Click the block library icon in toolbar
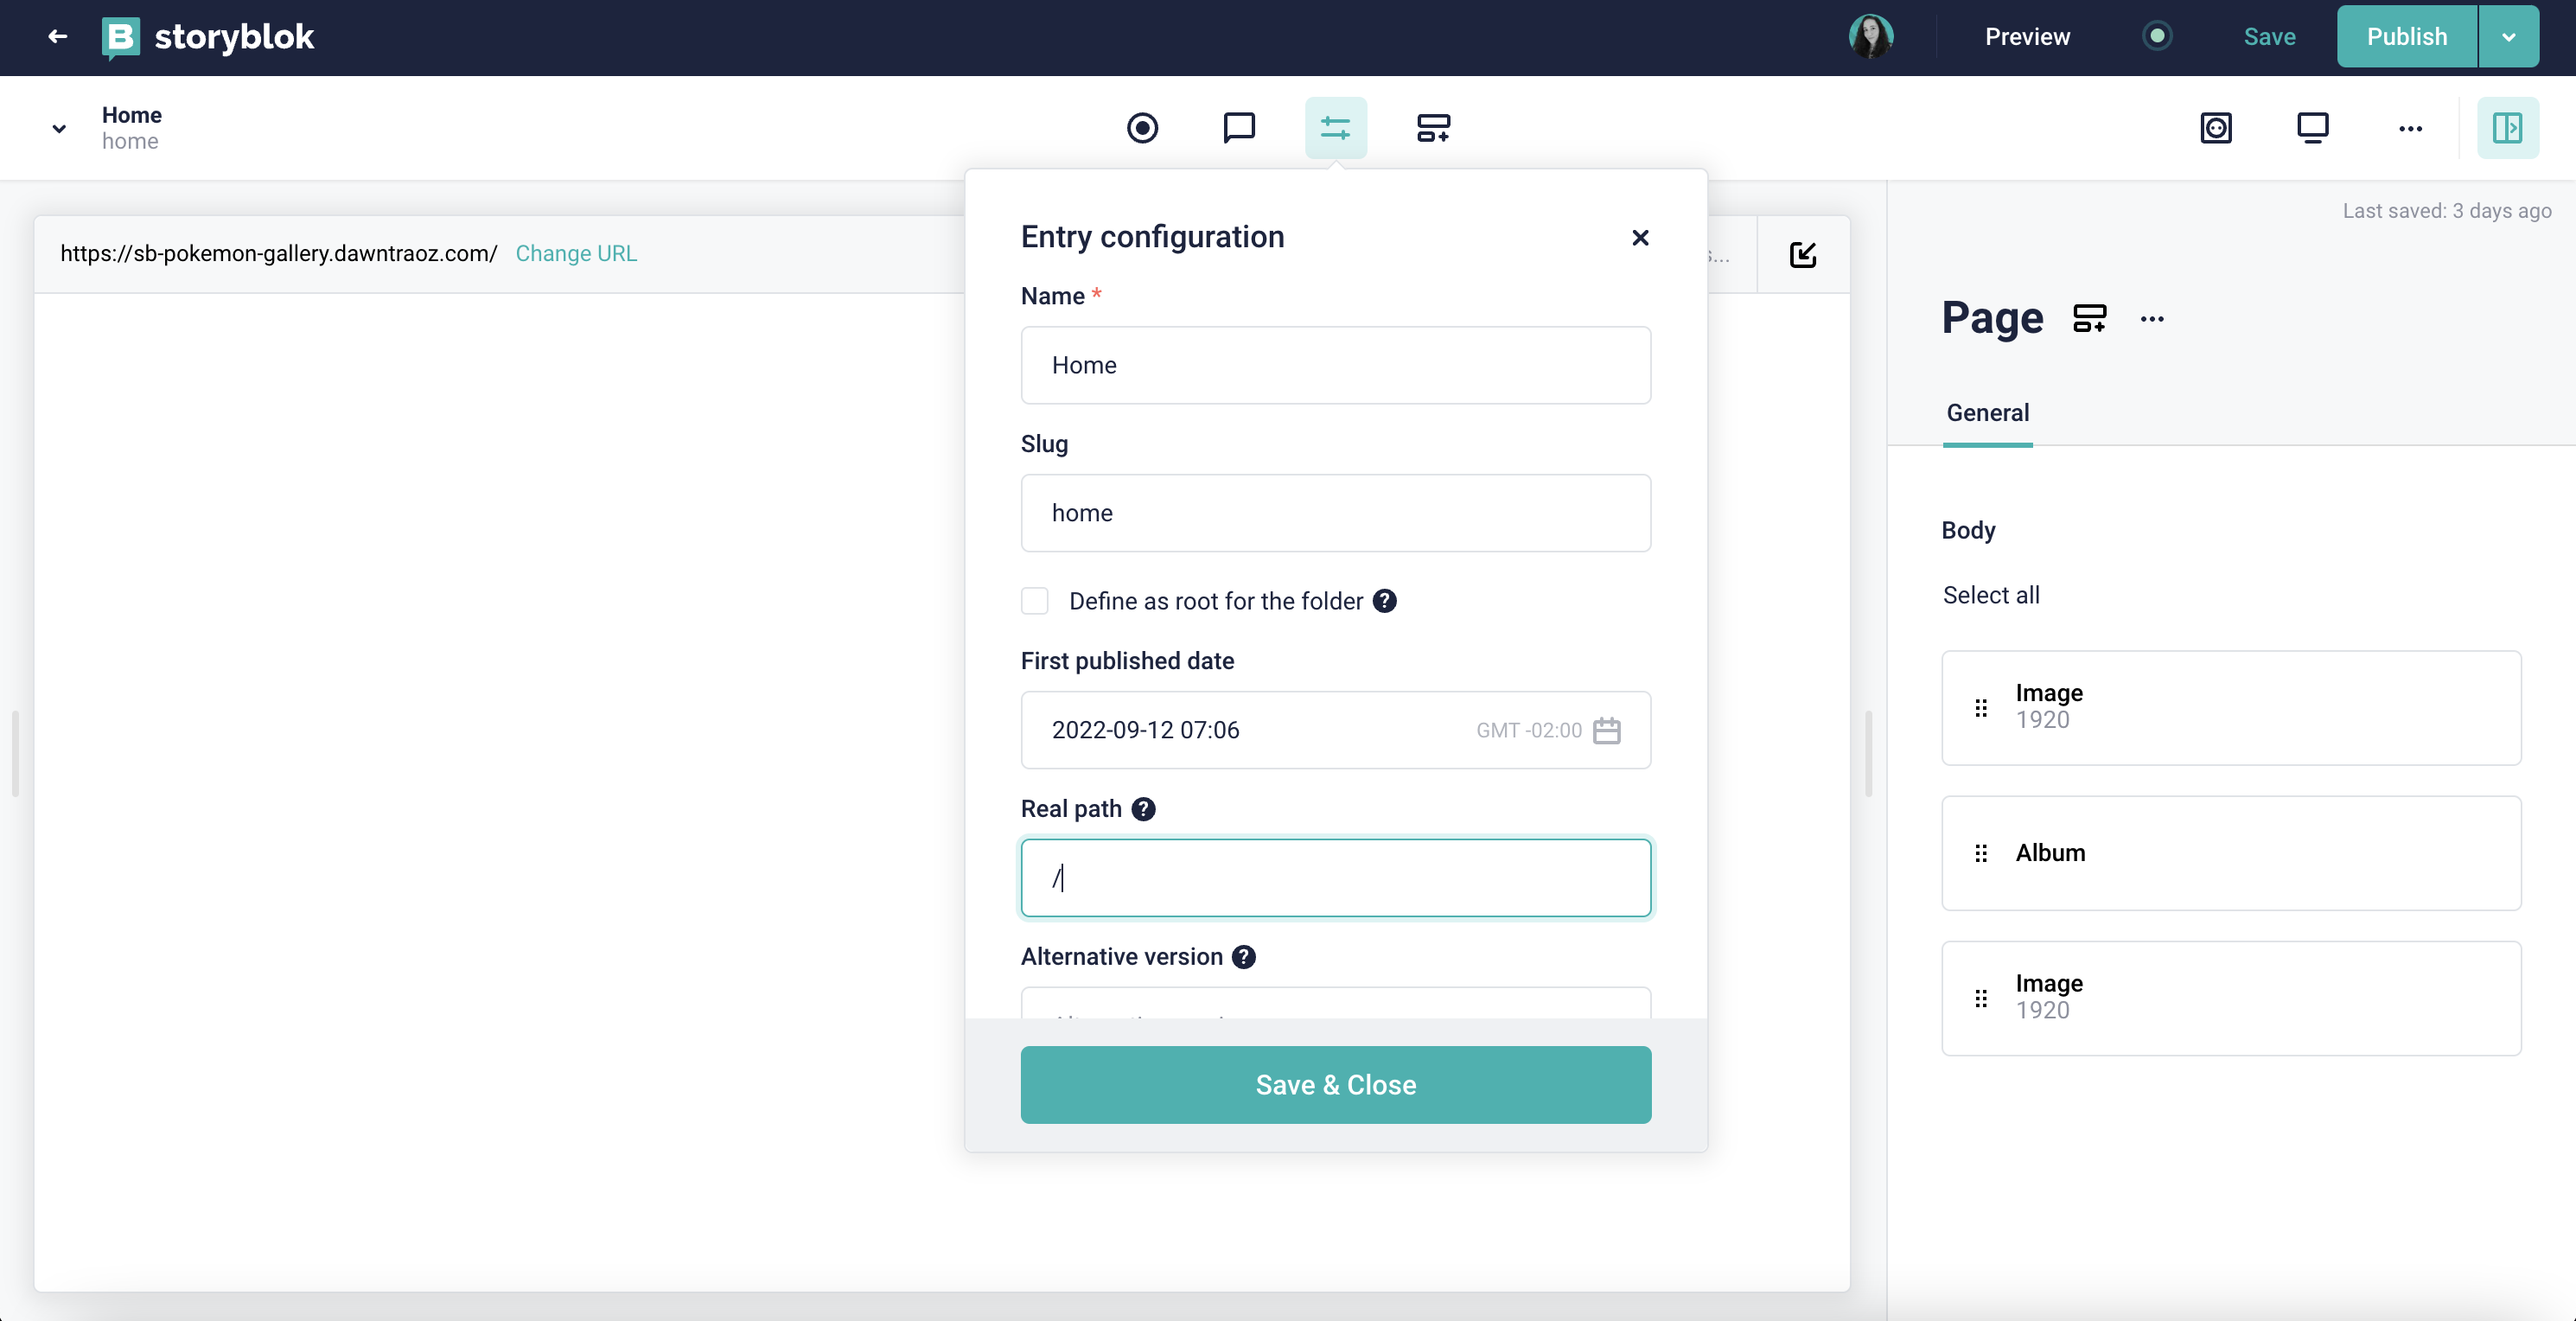The height and width of the screenshot is (1321, 2576). click(x=1432, y=128)
